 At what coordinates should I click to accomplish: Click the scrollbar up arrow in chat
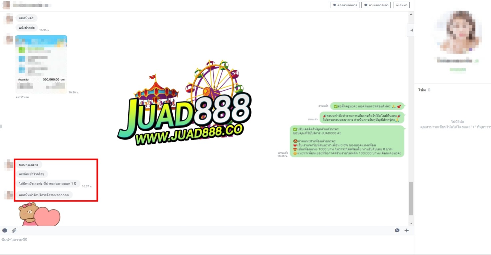tap(411, 14)
